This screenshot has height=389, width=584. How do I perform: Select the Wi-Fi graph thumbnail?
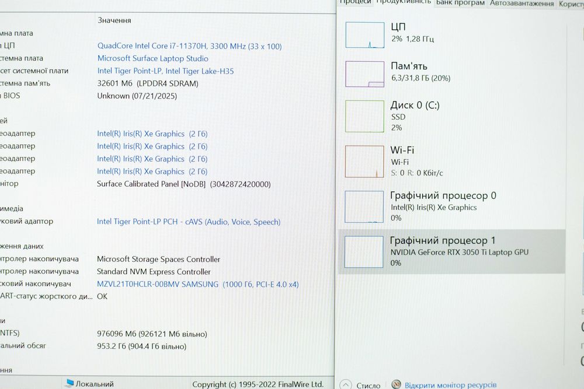(x=364, y=162)
